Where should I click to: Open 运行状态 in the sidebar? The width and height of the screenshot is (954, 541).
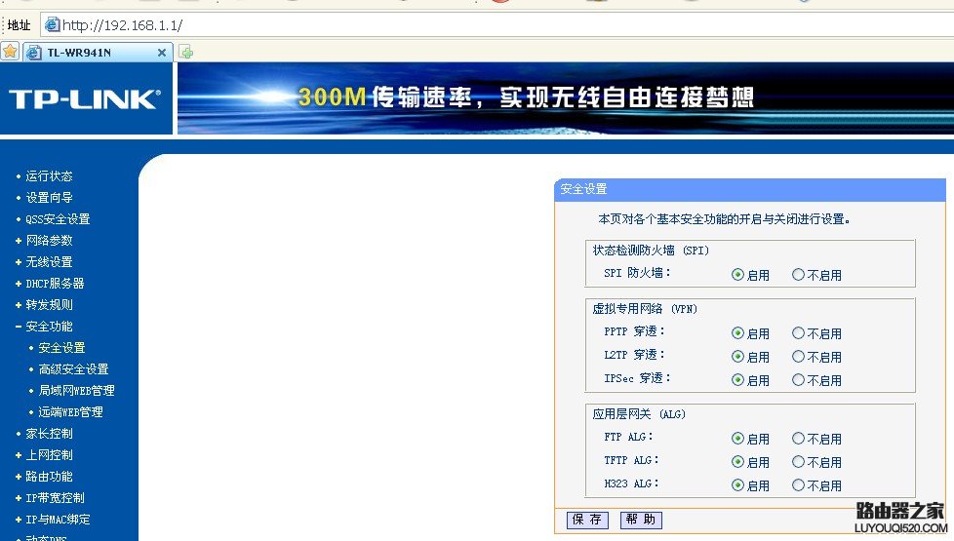click(x=49, y=176)
